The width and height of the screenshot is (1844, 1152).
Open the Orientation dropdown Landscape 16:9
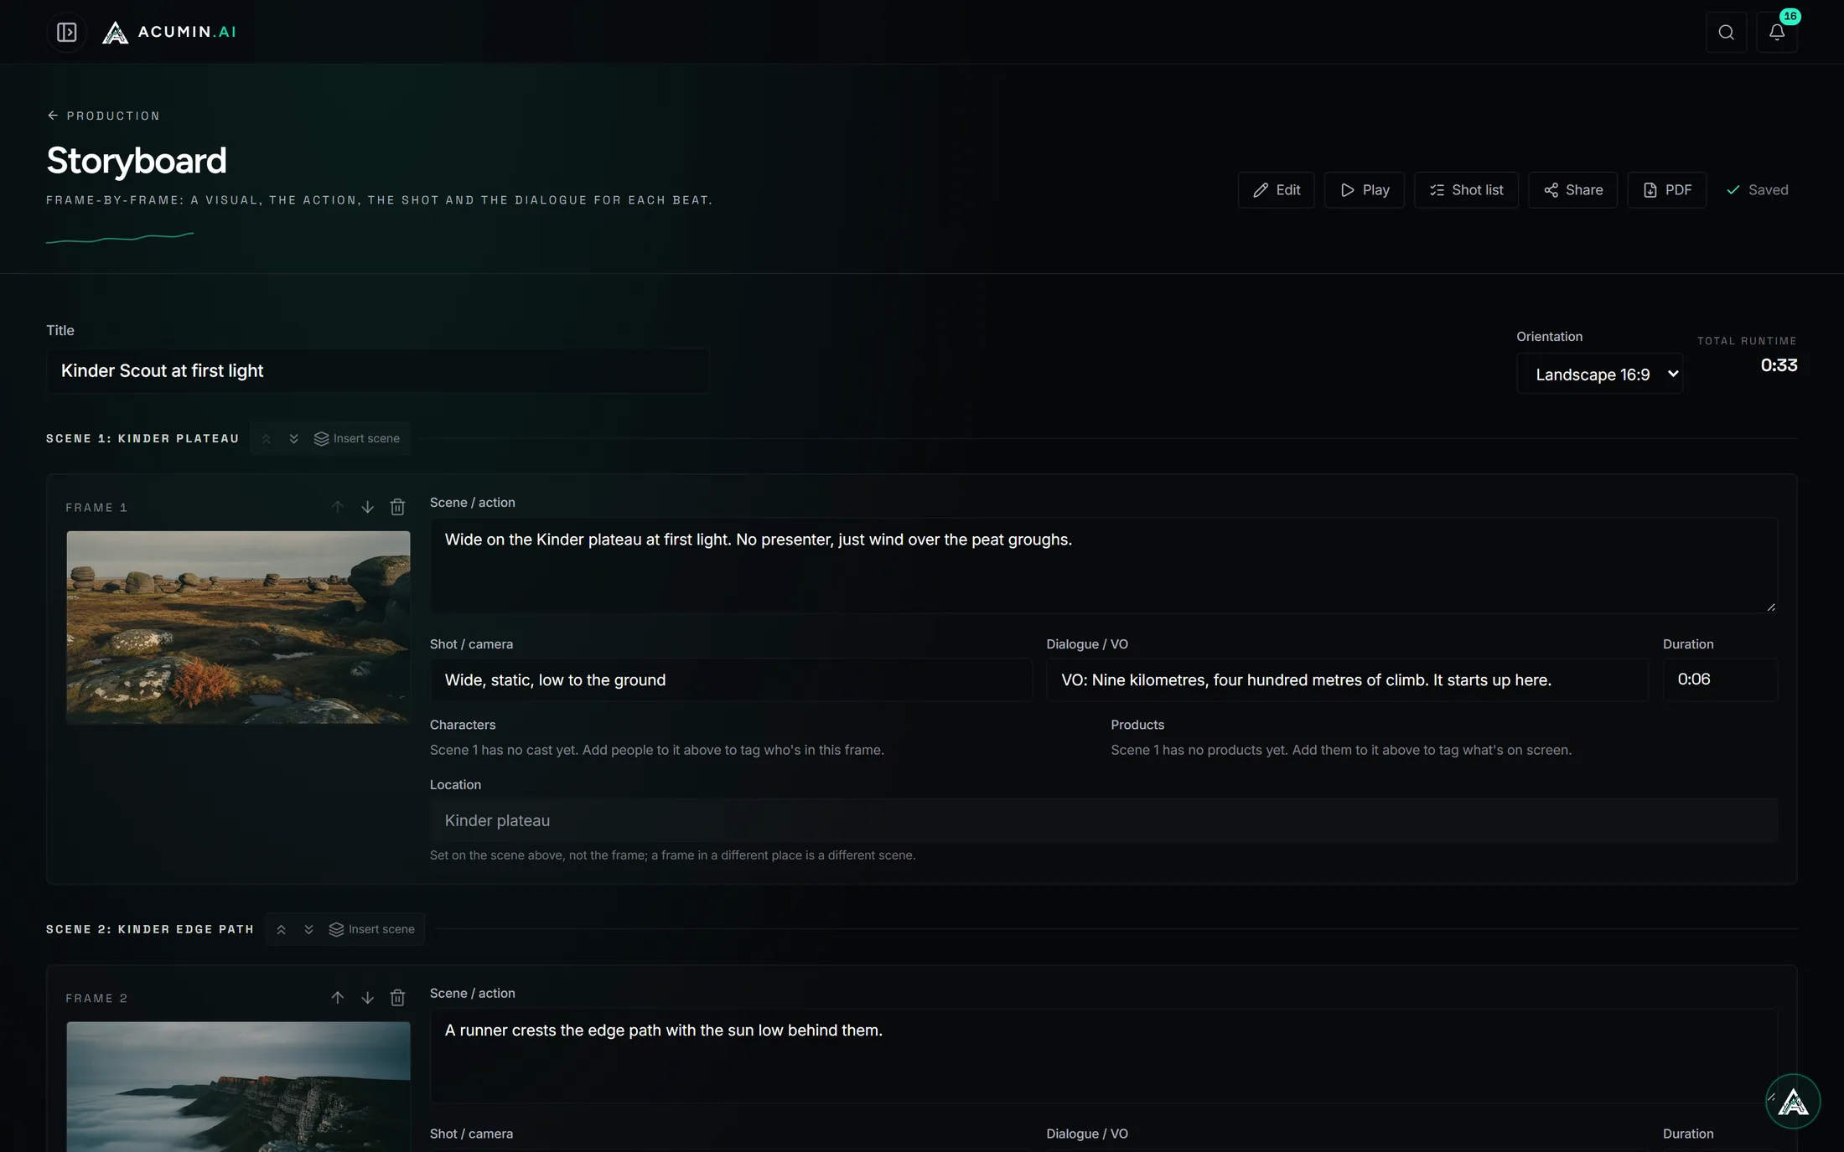[x=1599, y=374]
